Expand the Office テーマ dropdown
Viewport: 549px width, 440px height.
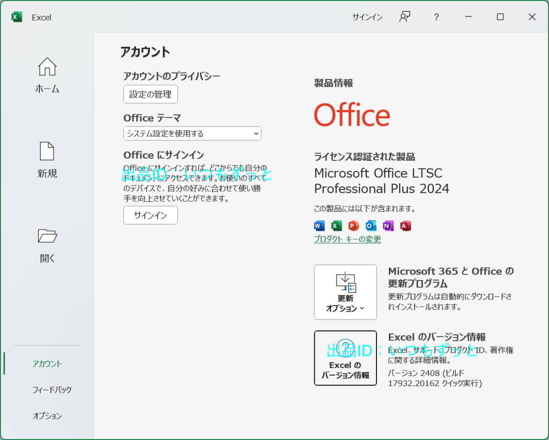(x=192, y=133)
